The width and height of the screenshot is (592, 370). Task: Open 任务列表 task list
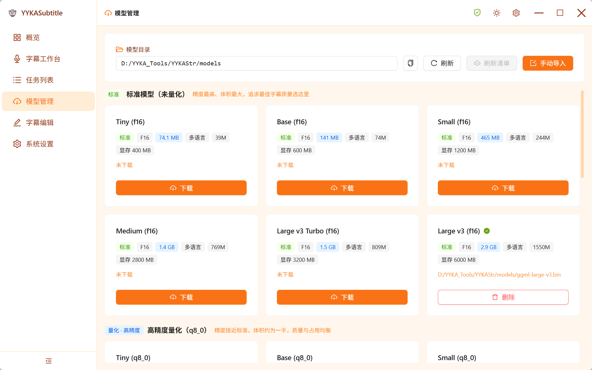point(48,80)
